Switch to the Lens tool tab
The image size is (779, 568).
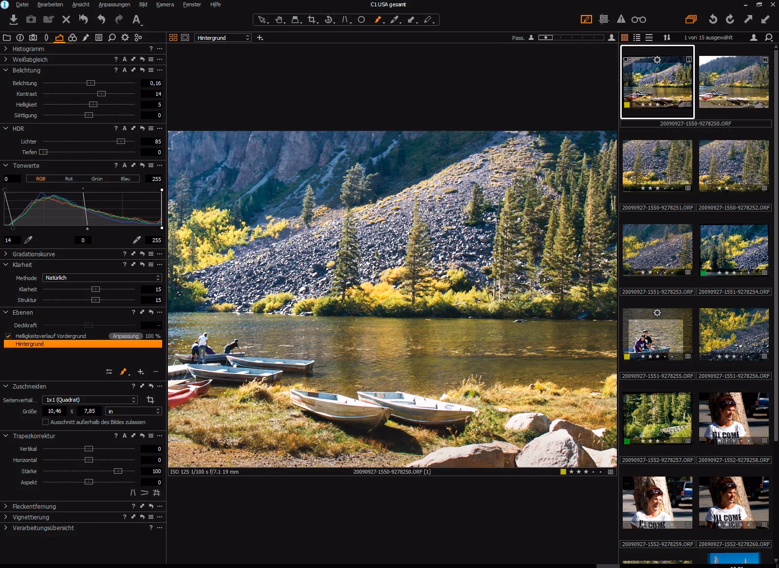pos(46,37)
